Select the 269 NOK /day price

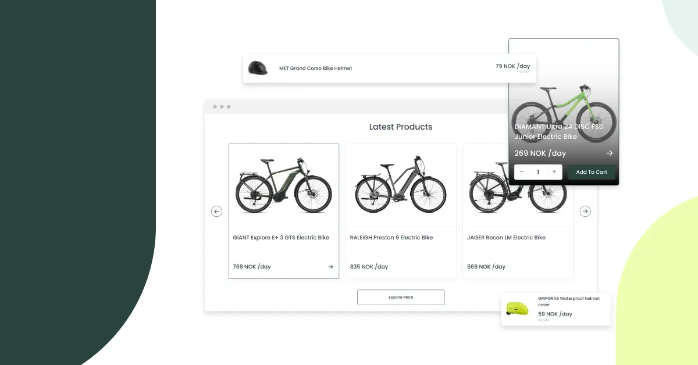tap(540, 153)
